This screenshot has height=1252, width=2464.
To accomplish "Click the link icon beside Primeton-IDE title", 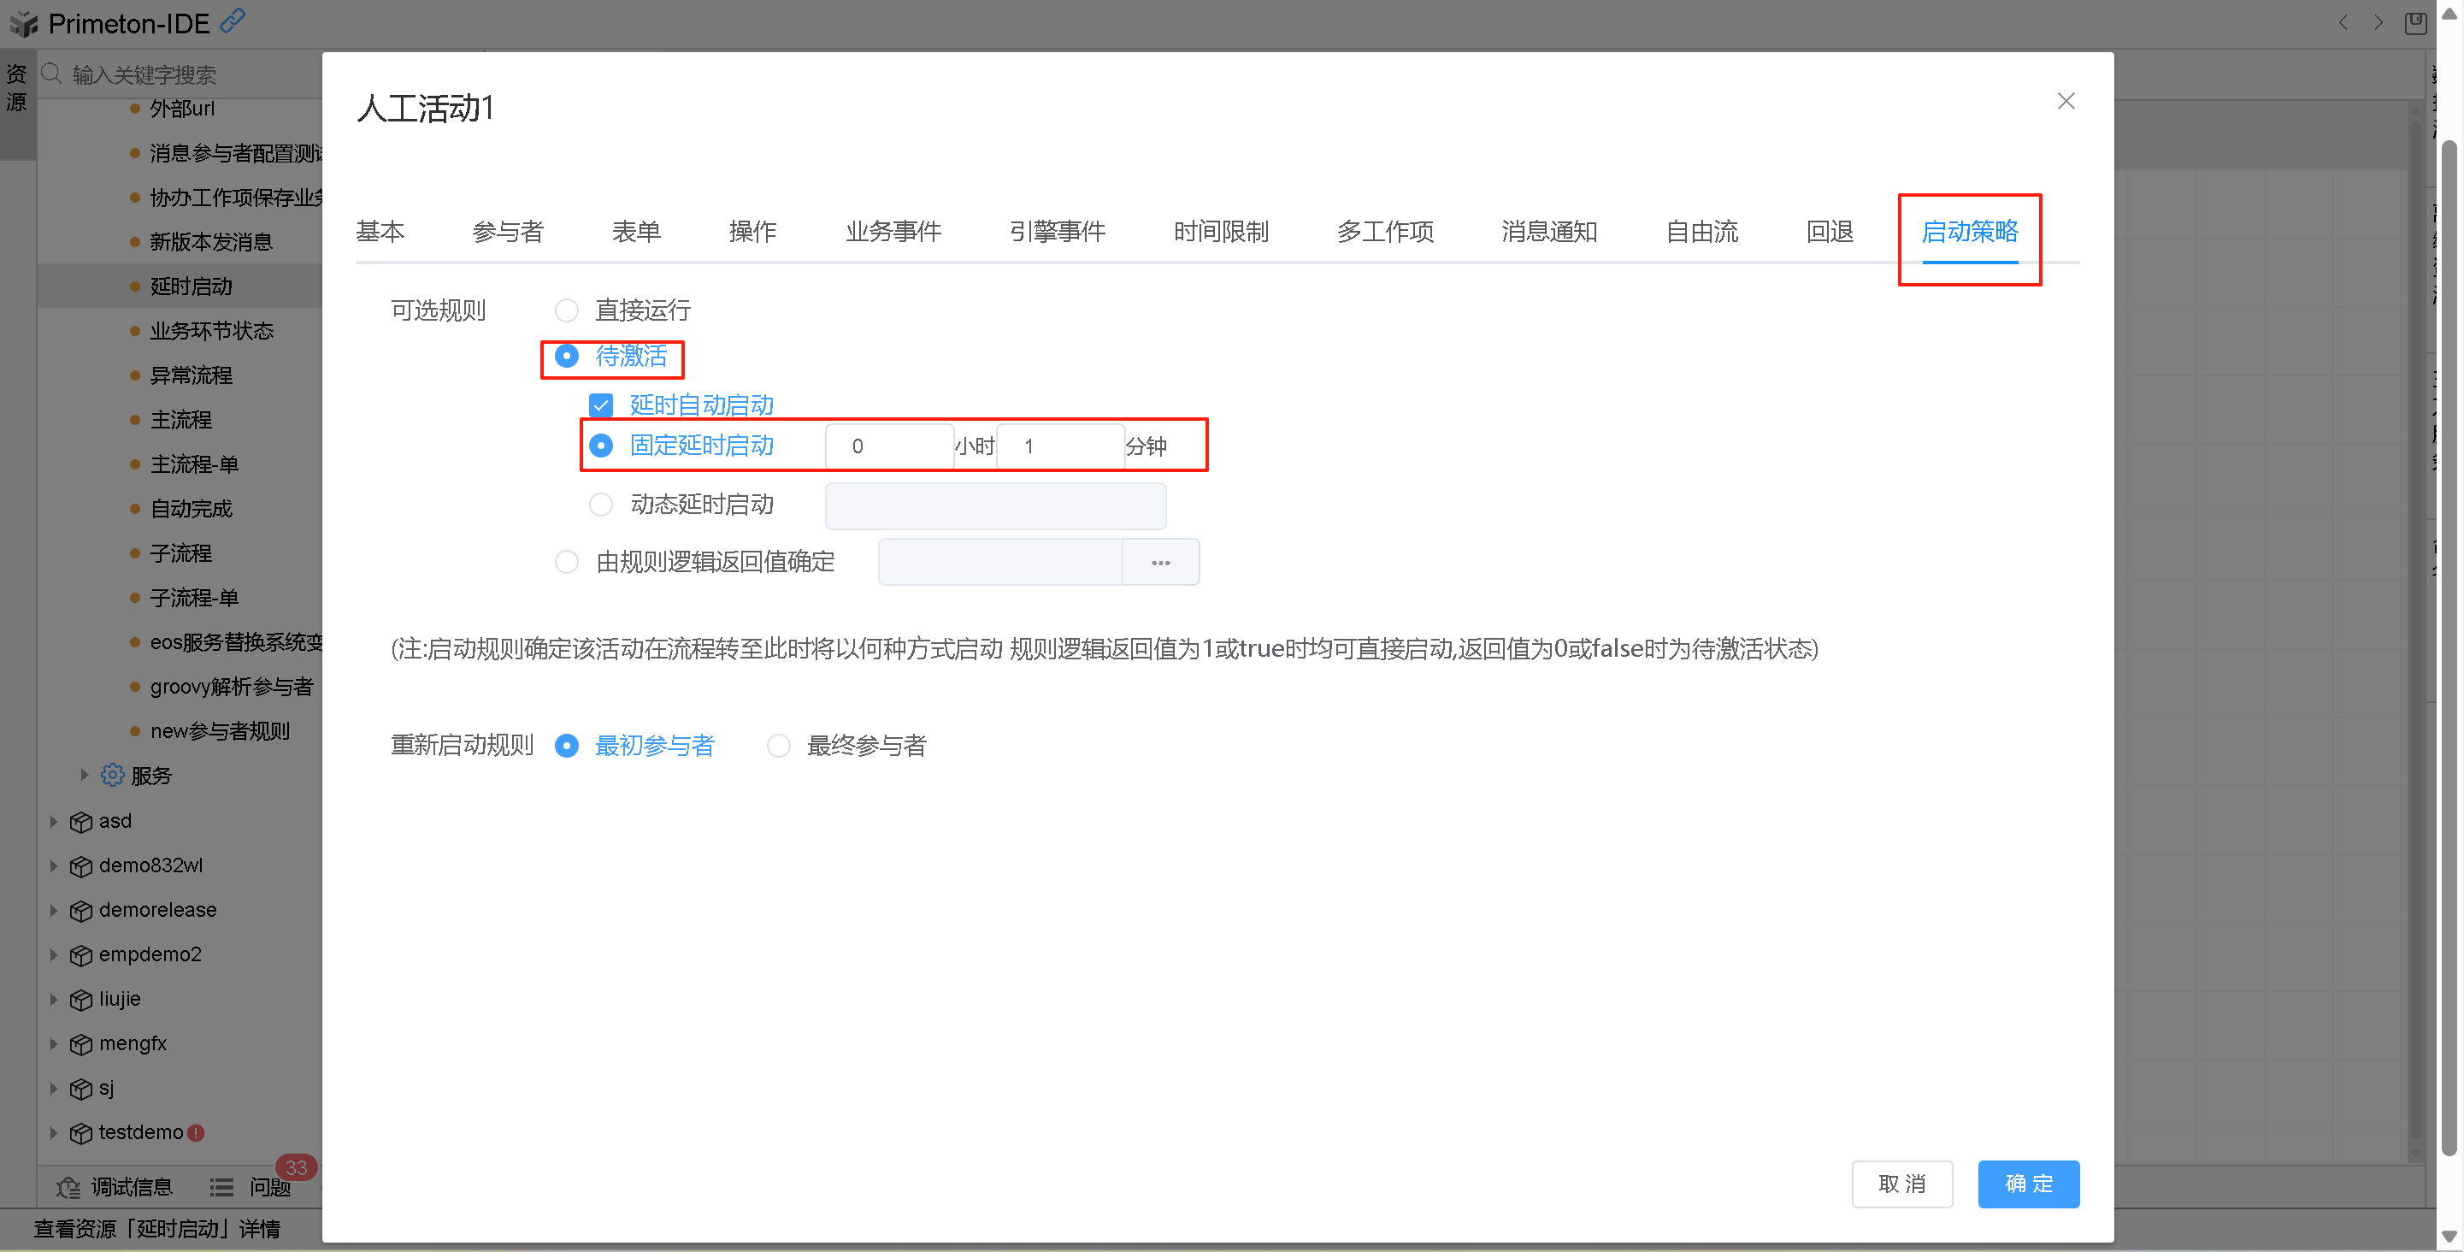I will click(233, 21).
